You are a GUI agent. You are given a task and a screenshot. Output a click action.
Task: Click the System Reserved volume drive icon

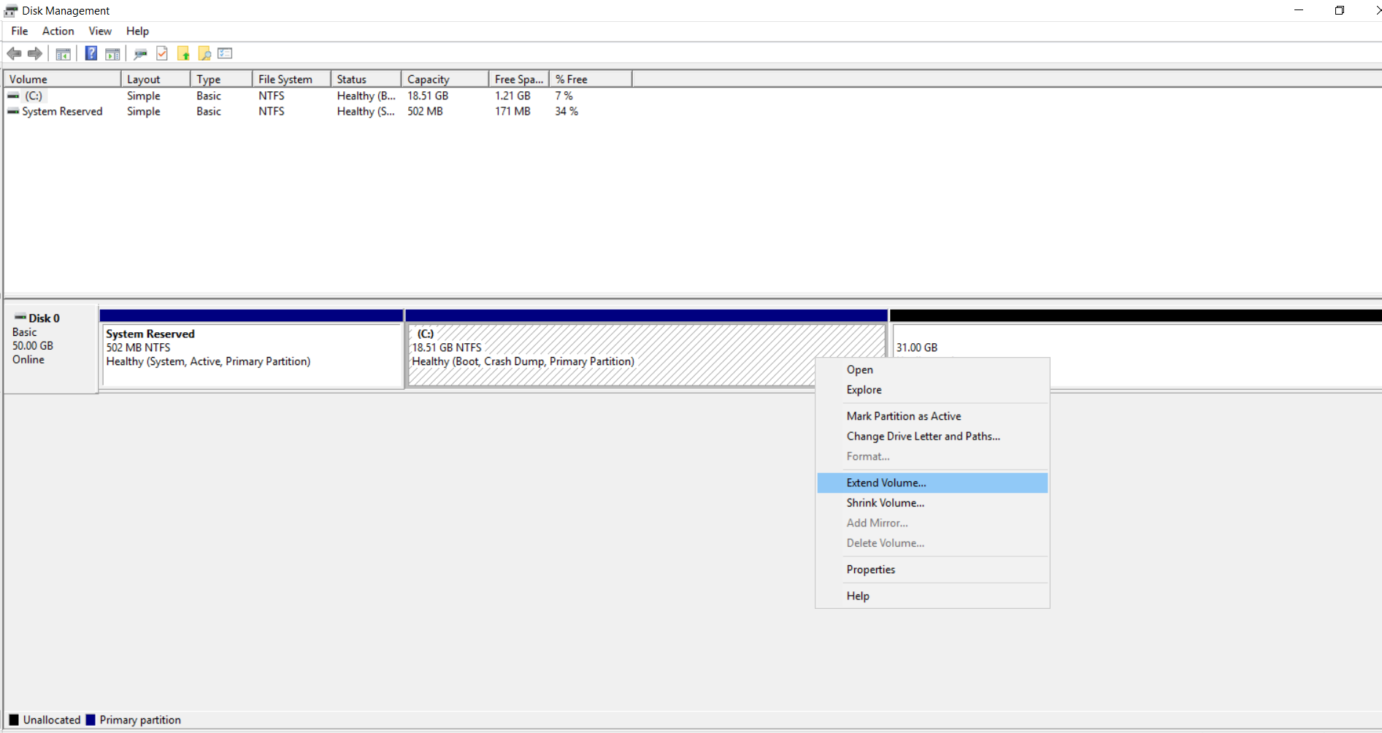tap(13, 111)
